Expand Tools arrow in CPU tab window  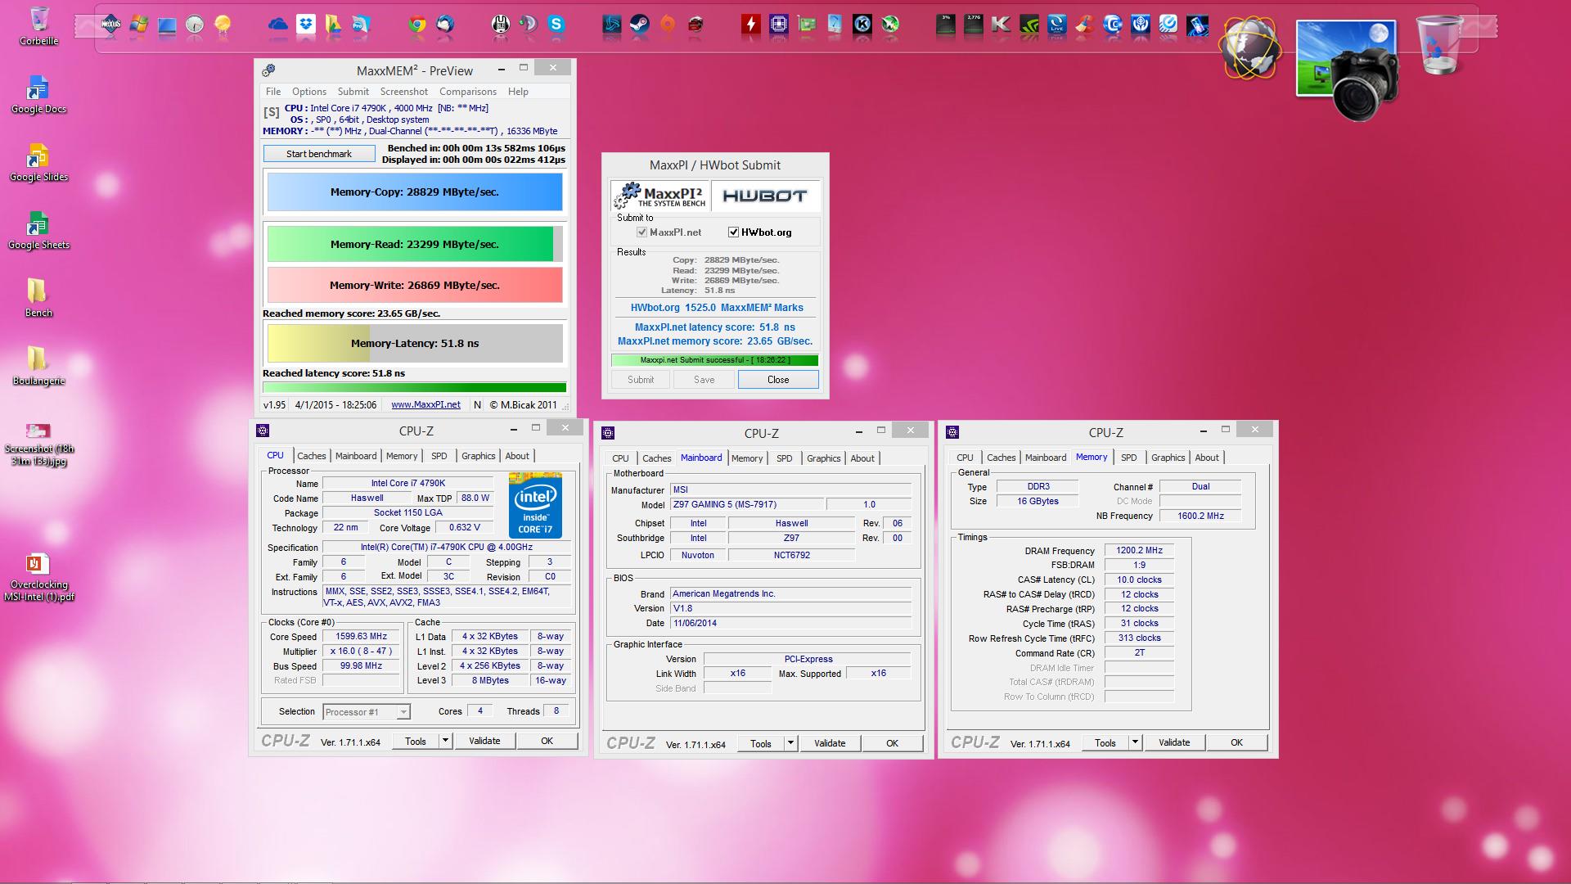tap(445, 741)
